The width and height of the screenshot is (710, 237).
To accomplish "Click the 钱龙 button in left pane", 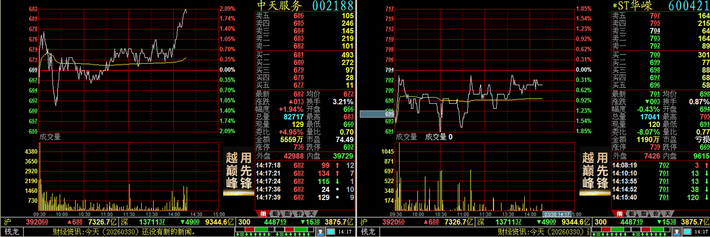I will tap(13, 232).
